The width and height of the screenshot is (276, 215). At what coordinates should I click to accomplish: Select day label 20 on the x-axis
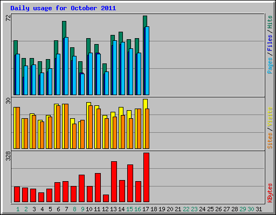170,209
